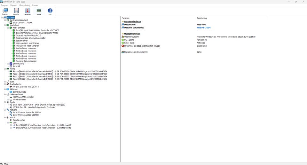Select the MSI-MEG computer icon in tree
The image size is (307, 165).
(5, 17)
